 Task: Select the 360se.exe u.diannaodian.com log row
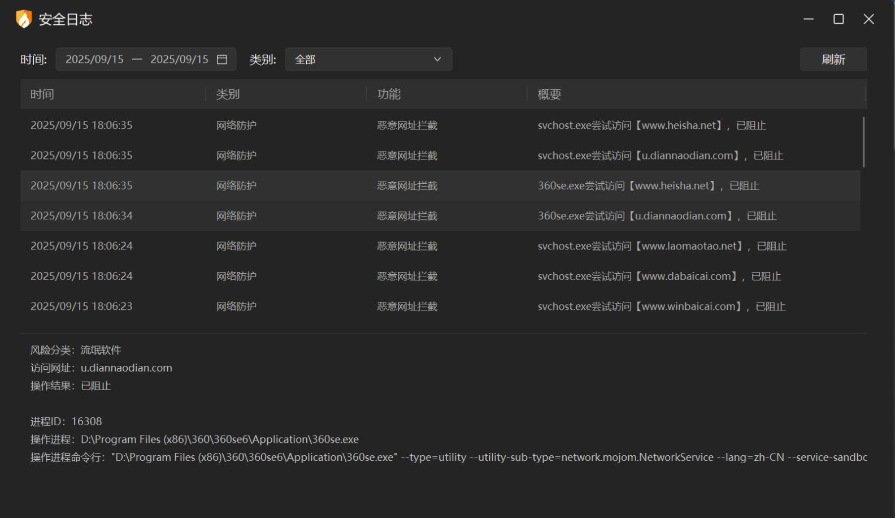tap(440, 215)
